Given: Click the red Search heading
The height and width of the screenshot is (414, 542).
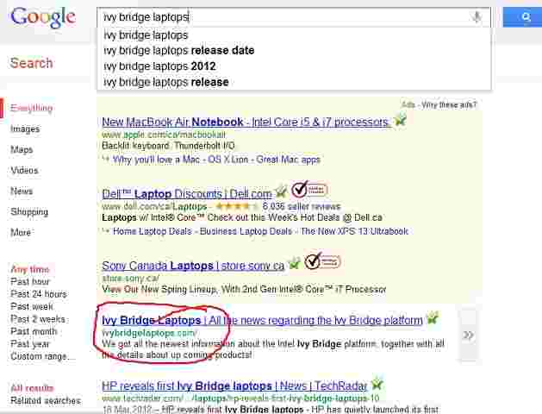Looking at the screenshot, I should [x=32, y=63].
